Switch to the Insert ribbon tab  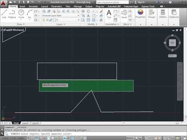coord(22,6)
